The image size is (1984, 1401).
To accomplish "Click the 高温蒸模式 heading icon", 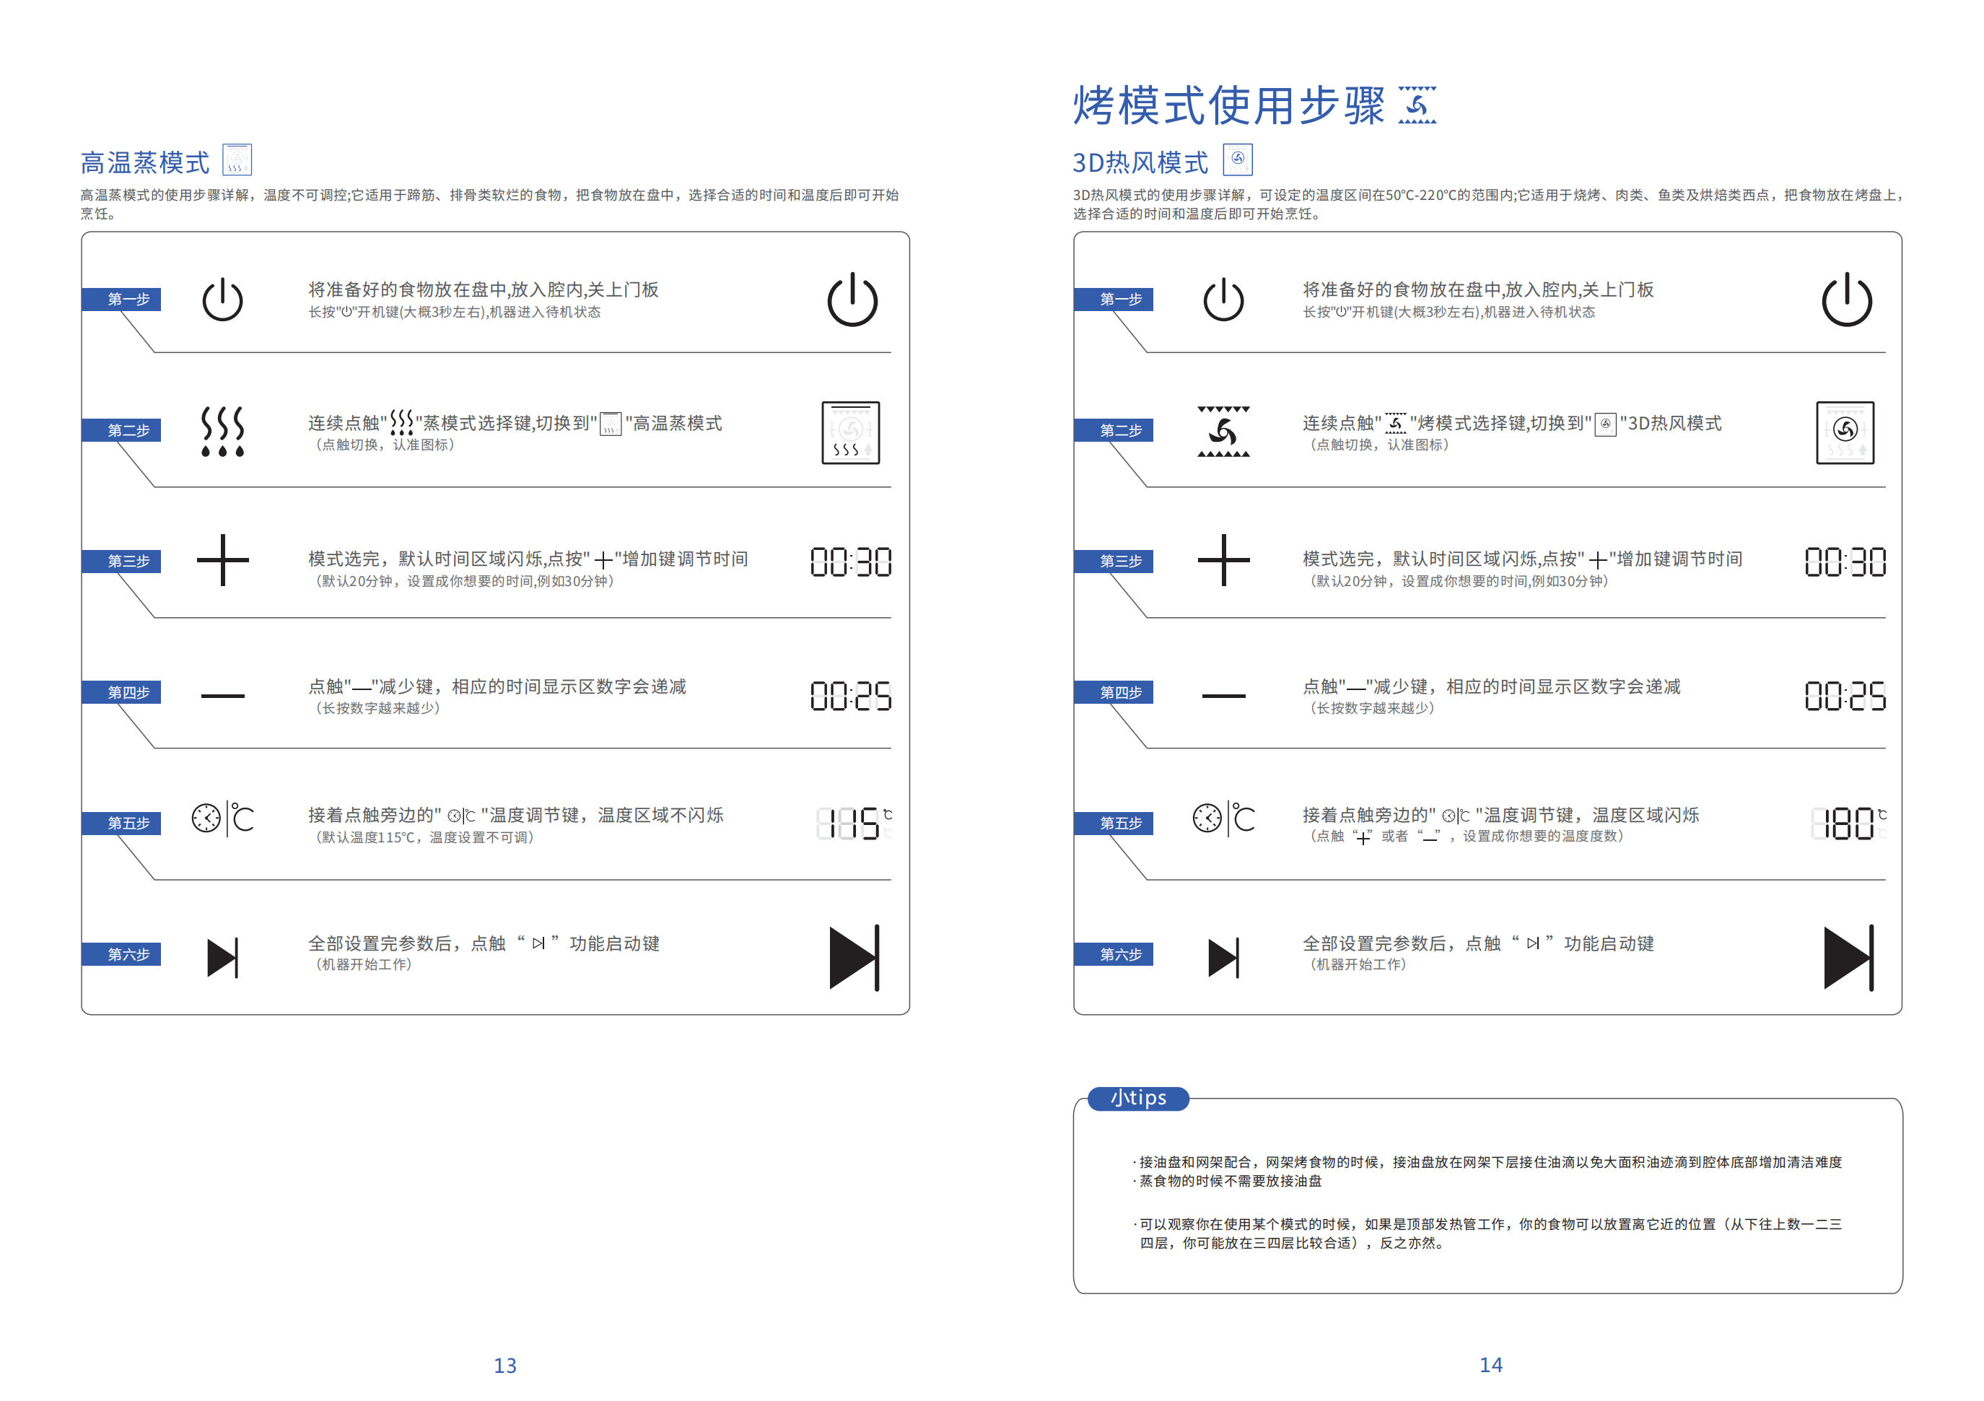I will 237,160.
